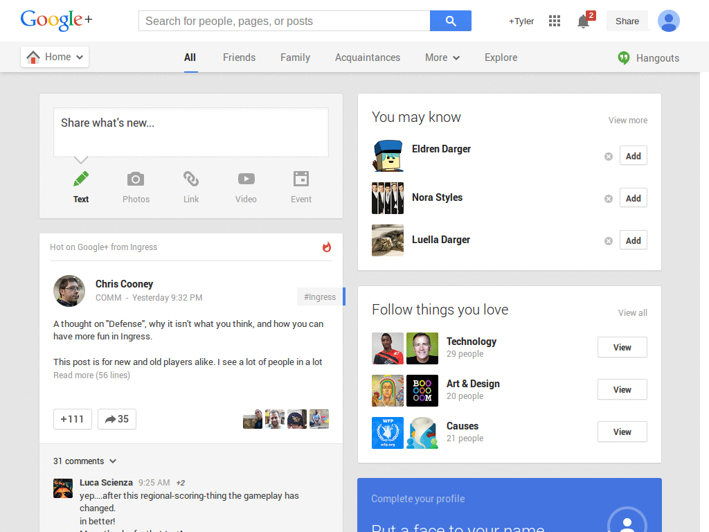Open Luca Scienza's name link
Image resolution: width=709 pixels, height=532 pixels.
[106, 482]
